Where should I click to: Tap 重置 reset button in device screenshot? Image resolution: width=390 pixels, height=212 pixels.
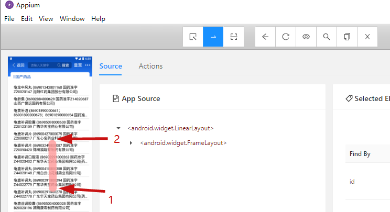[78, 65]
